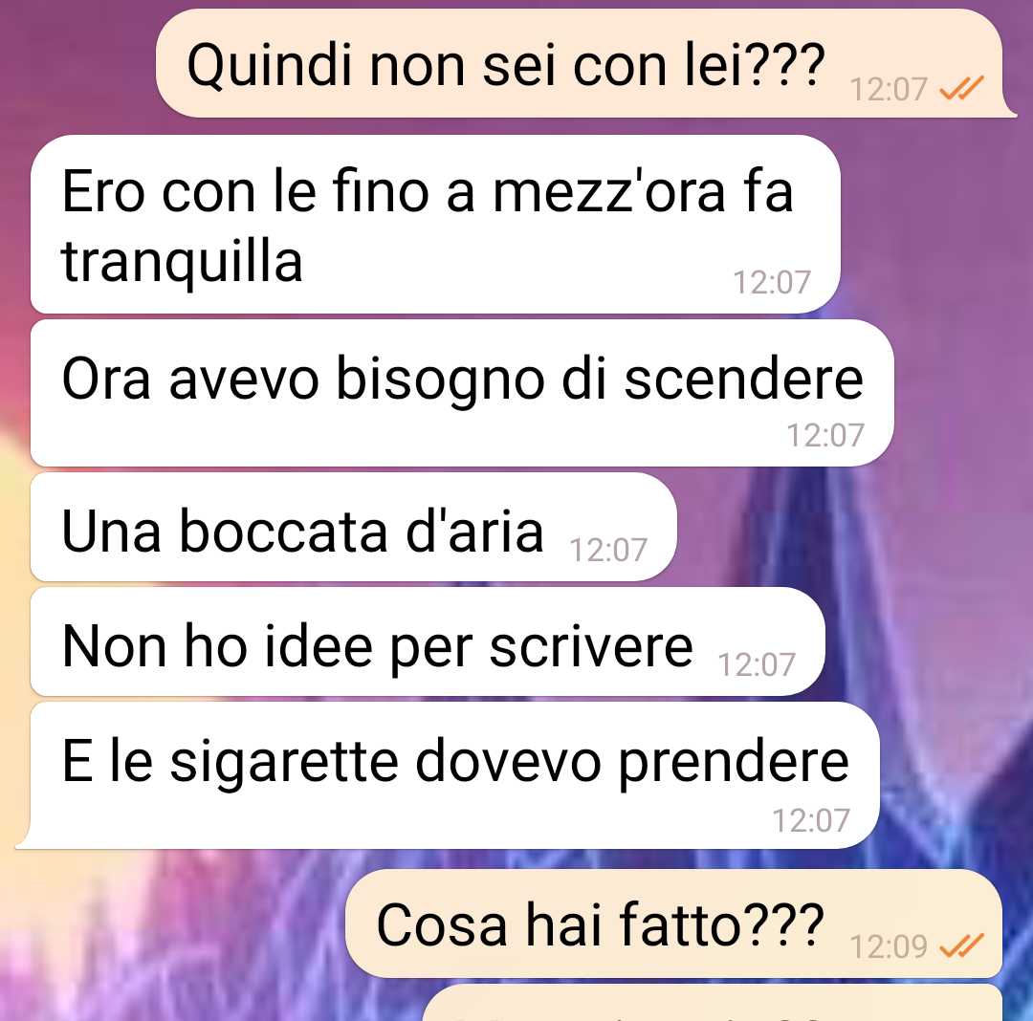Tap the message 'Cosa hai fatto???'
The image size is (1033, 1021).
[674, 923]
